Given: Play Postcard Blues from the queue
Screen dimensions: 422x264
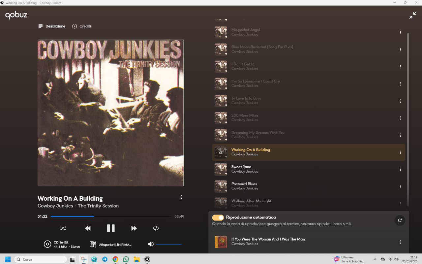Looking at the screenshot, I should tap(244, 184).
